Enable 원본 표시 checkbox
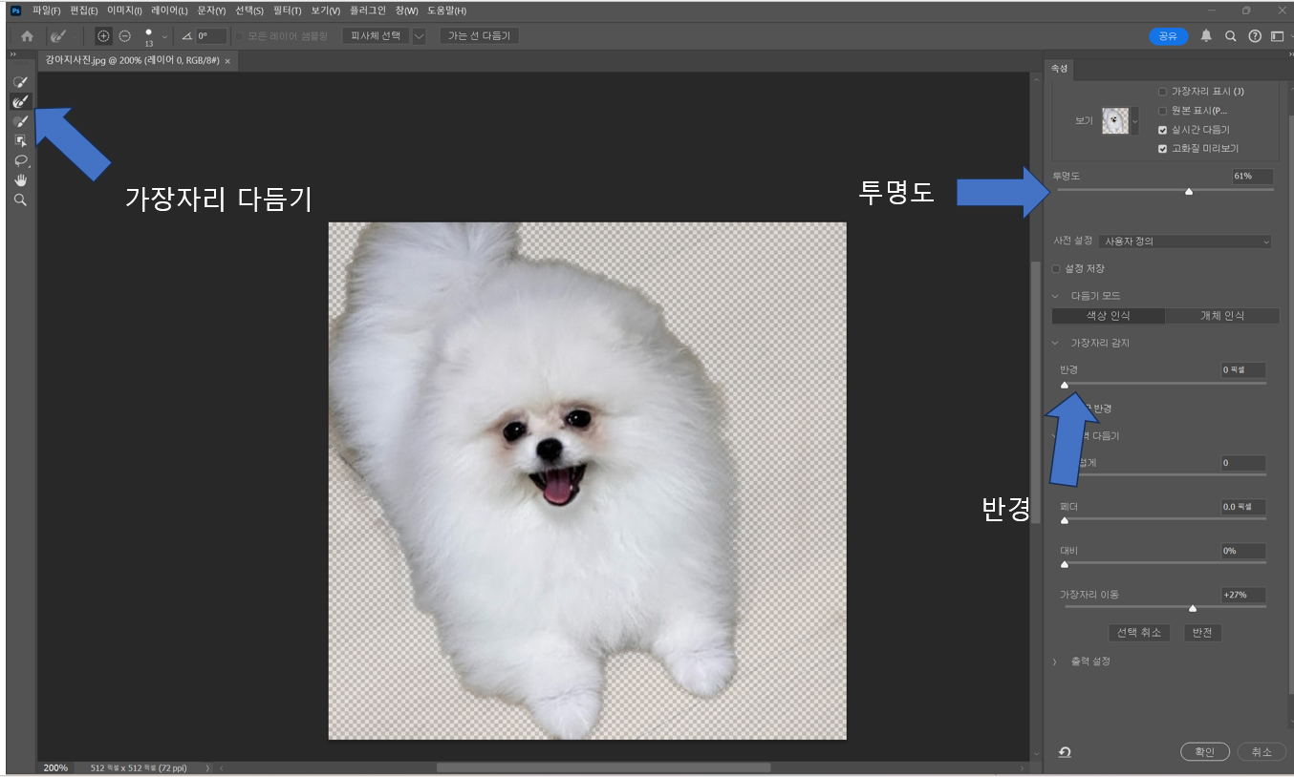The height and width of the screenshot is (777, 1294). (x=1162, y=111)
